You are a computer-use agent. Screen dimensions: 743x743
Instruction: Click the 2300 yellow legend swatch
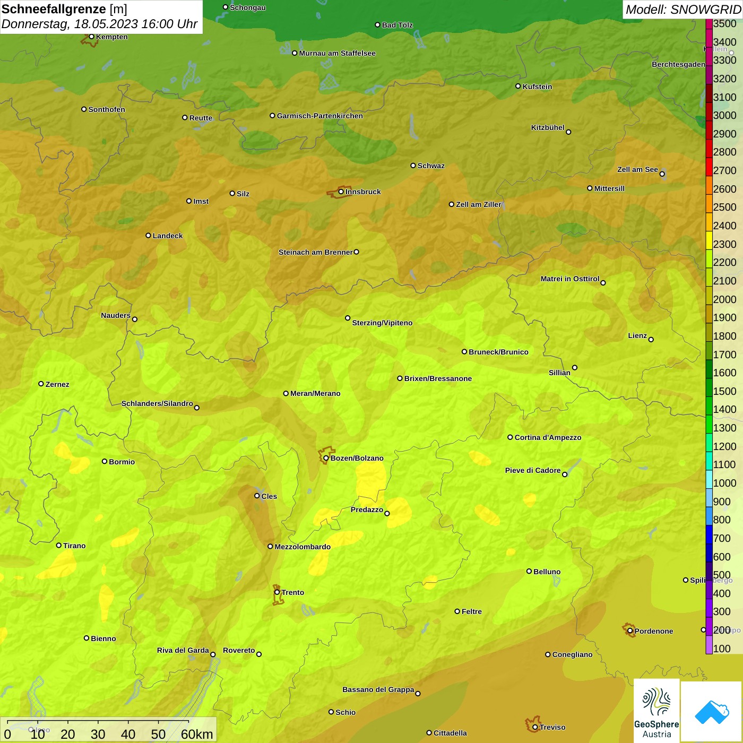click(x=709, y=240)
